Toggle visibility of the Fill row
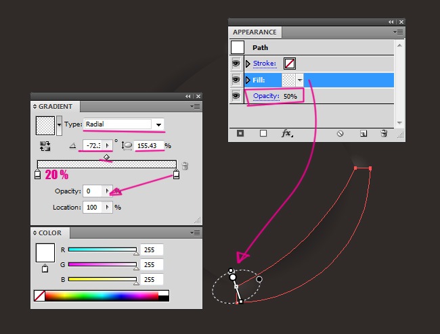This screenshot has width=440, height=334. 236,80
